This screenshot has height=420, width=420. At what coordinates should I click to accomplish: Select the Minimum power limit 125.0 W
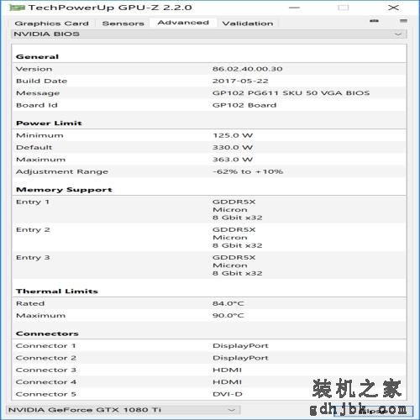click(233, 135)
